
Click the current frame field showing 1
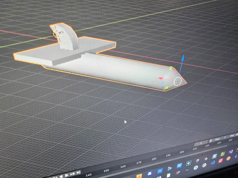tap(201, 143)
